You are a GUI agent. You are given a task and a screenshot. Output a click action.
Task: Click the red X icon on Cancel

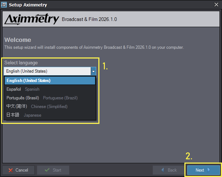click(x=11, y=170)
